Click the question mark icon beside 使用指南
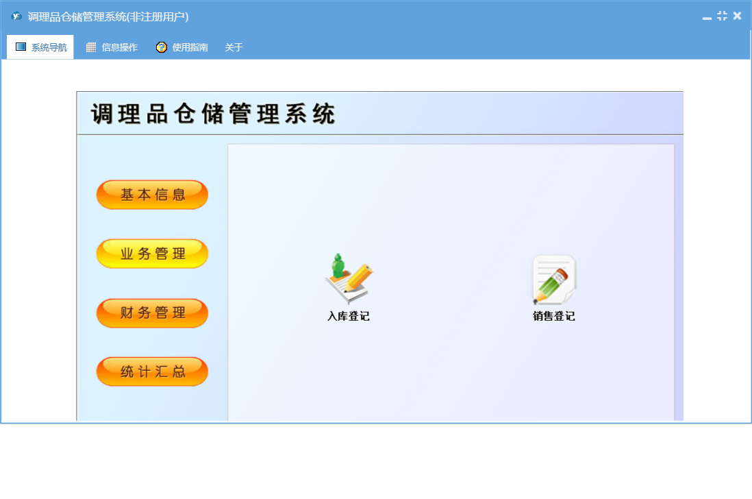Viewport: 752px width, 499px height. (162, 47)
